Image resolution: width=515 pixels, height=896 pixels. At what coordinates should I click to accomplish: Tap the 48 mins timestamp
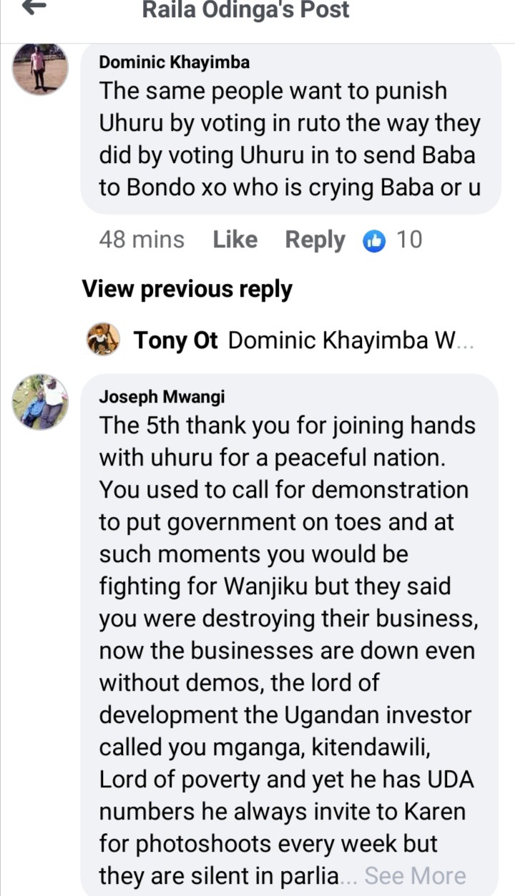pyautogui.click(x=142, y=240)
